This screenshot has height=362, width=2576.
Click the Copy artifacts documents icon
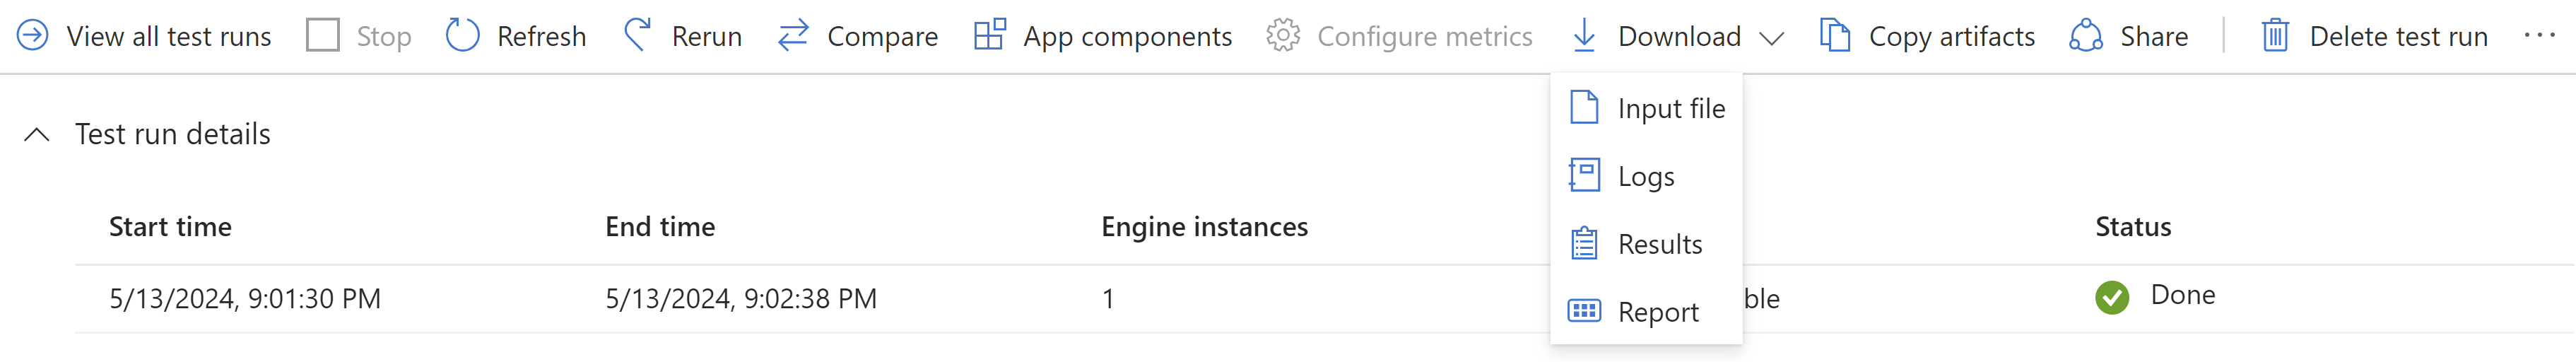(1834, 36)
